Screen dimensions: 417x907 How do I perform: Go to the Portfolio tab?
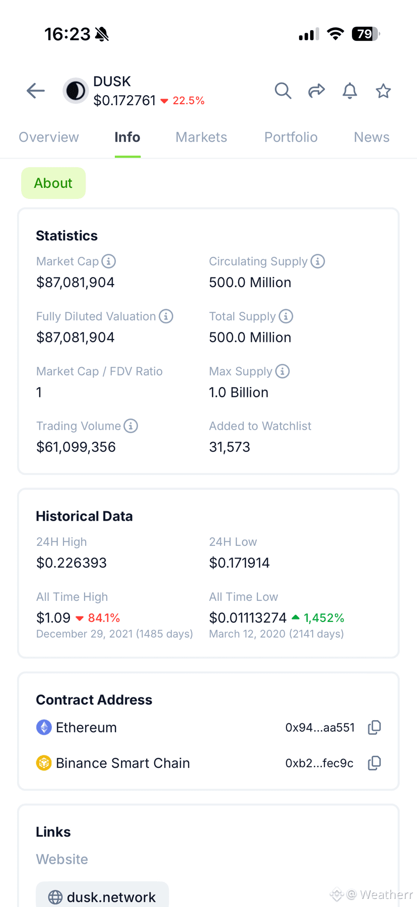click(291, 137)
